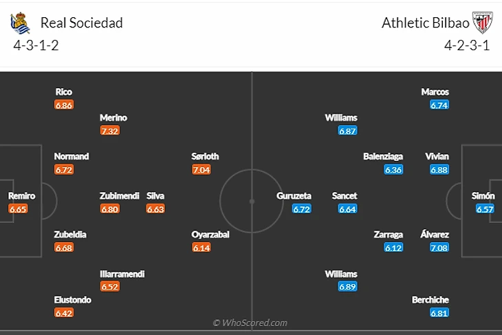The image size is (502, 335).
Task: Click Álvarez's 7.08 rating badge
Action: coord(439,248)
